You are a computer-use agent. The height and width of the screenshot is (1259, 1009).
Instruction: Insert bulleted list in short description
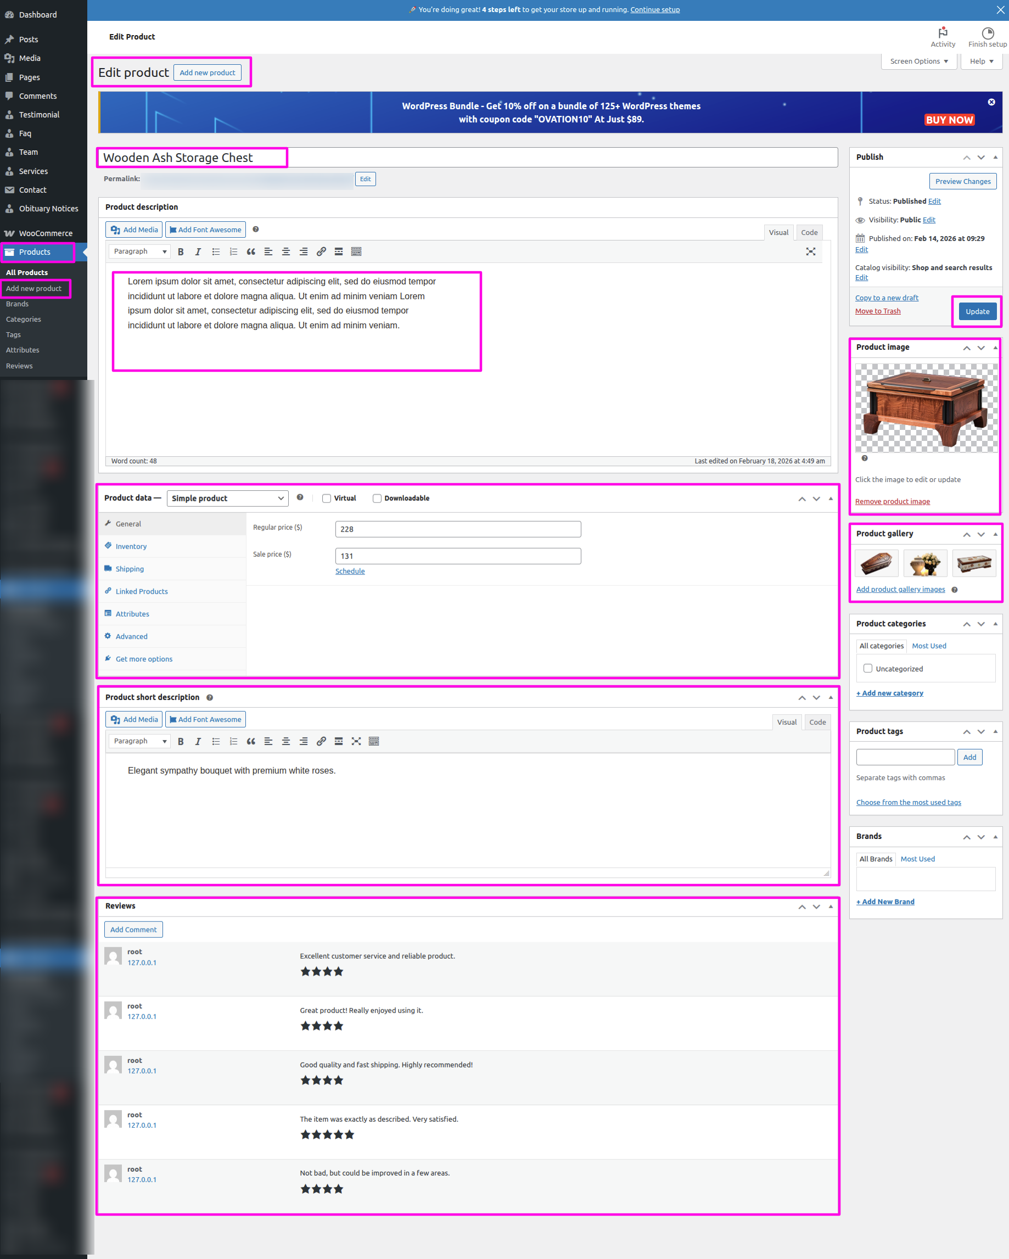click(216, 741)
